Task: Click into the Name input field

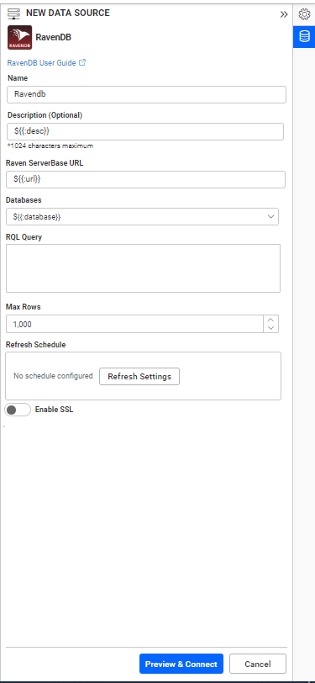Action: click(x=147, y=94)
